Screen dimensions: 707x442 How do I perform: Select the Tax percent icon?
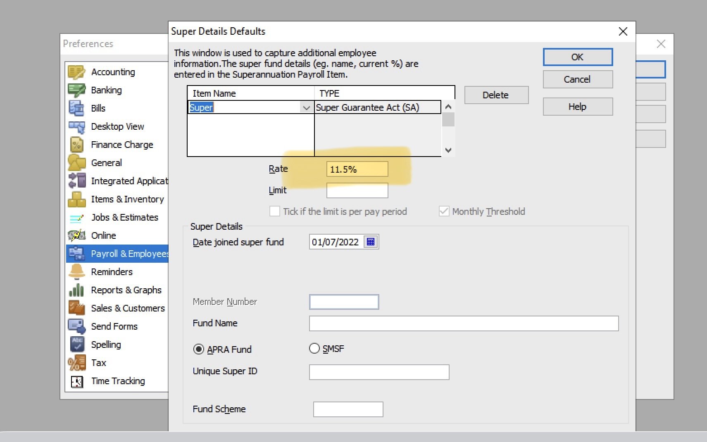76,363
